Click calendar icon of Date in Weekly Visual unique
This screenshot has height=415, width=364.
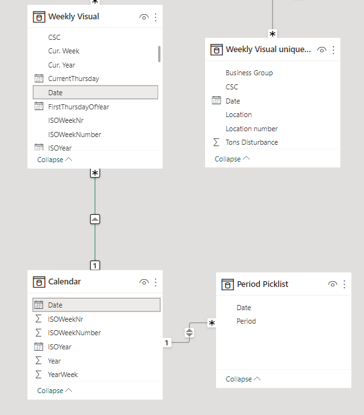(216, 100)
